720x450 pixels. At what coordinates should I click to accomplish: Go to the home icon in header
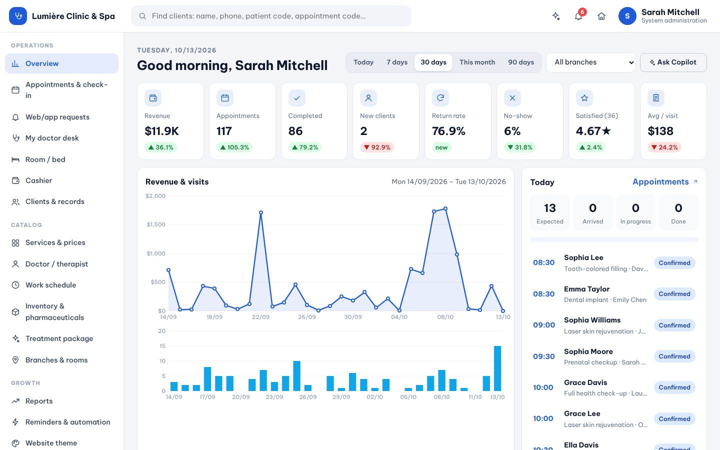pyautogui.click(x=601, y=16)
